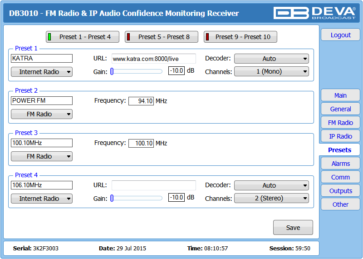Open Preset 4 Decoder dropdown
Image resolution: width=363 pixels, height=259 pixels.
[x=271, y=185]
